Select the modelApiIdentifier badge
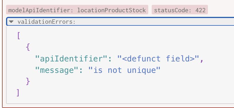The width and height of the screenshot is (234, 108). (77, 10)
